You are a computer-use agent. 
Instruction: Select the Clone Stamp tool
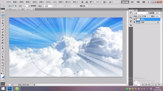point(3,35)
